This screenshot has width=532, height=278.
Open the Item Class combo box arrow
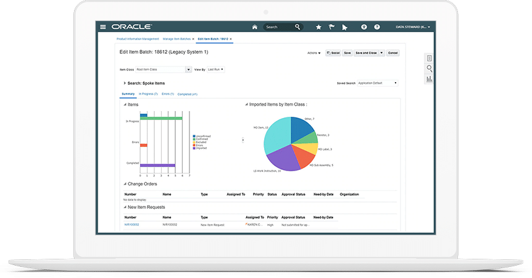click(188, 69)
